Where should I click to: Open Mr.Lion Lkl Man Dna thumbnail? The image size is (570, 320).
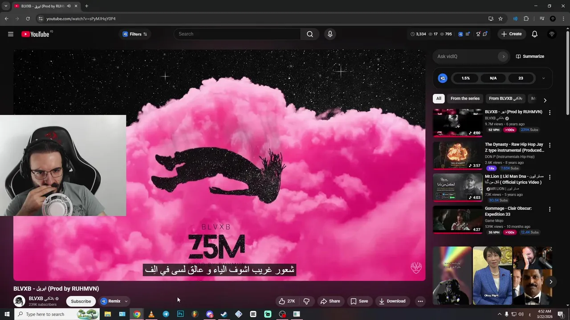(458, 187)
